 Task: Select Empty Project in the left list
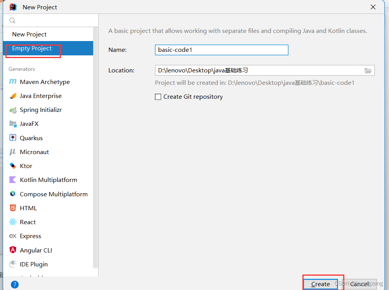pyautogui.click(x=48, y=48)
